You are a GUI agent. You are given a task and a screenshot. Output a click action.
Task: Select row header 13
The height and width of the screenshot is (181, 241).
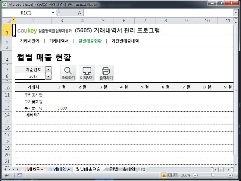pos(7,108)
